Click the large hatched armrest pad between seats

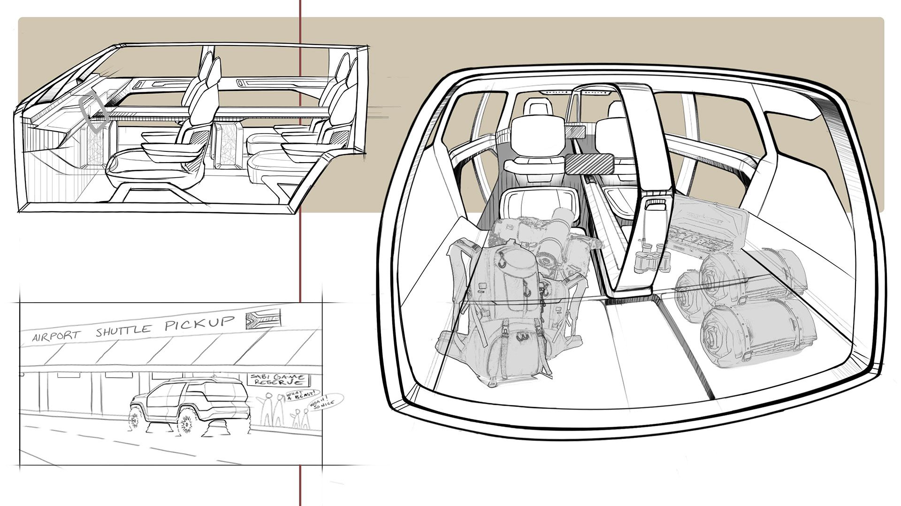point(590,164)
